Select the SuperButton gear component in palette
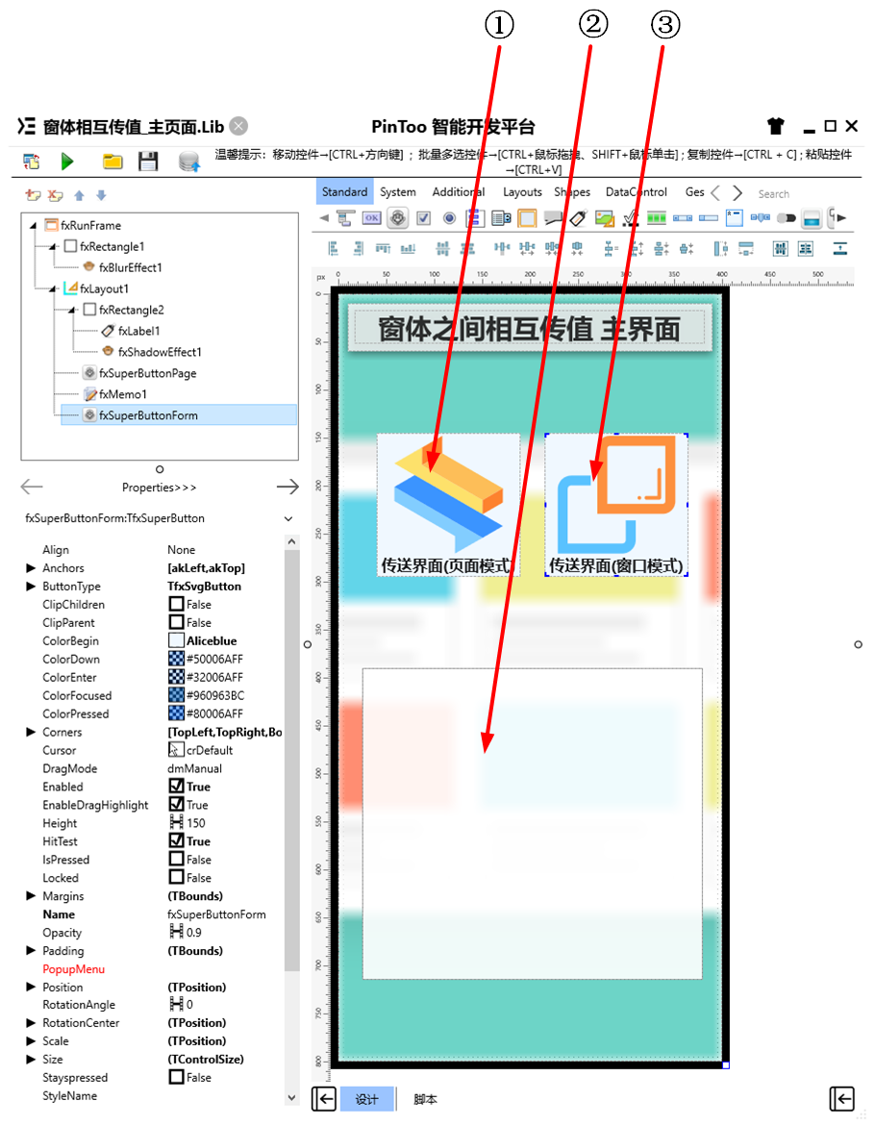Image resolution: width=875 pixels, height=1126 pixels. 398,218
